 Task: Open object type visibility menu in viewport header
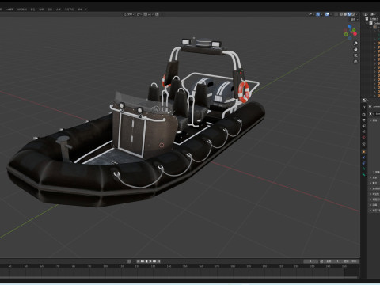[x=311, y=14]
